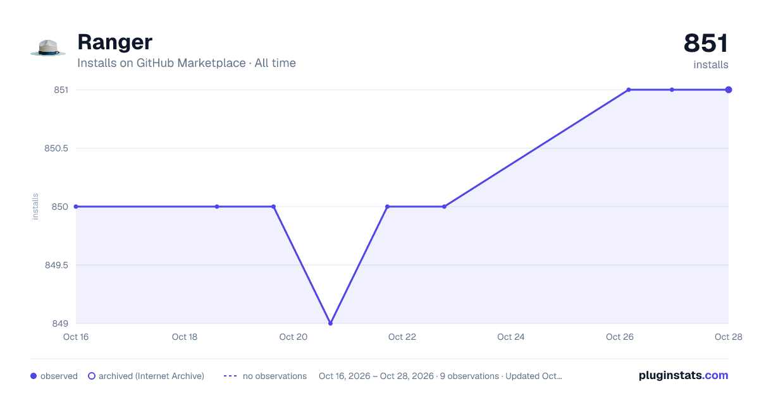Viewport: 759px width, 398px height.
Task: Click the Oct 24 x-axis label
Action: pyautogui.click(x=511, y=337)
